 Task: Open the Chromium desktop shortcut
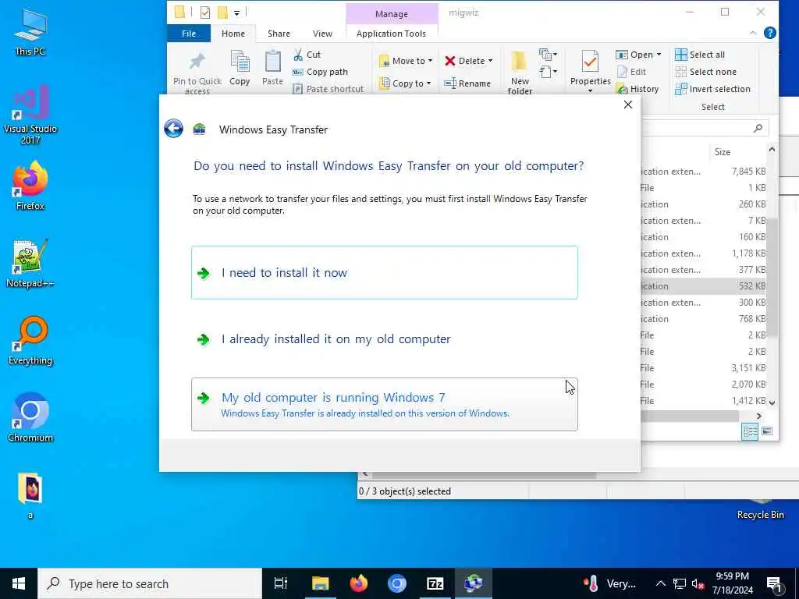click(x=30, y=418)
